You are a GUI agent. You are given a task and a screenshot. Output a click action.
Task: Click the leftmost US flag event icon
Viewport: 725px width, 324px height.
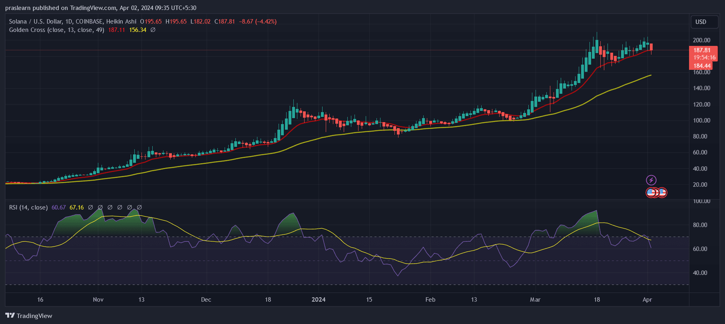[x=651, y=193]
